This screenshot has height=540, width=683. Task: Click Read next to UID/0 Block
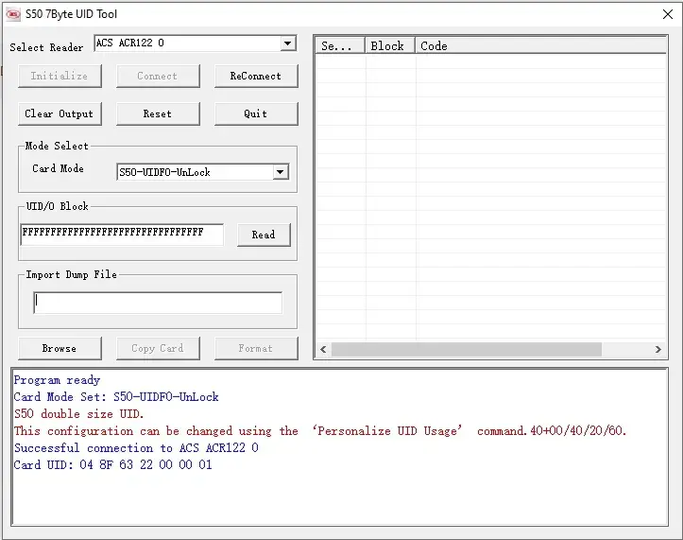coord(264,235)
